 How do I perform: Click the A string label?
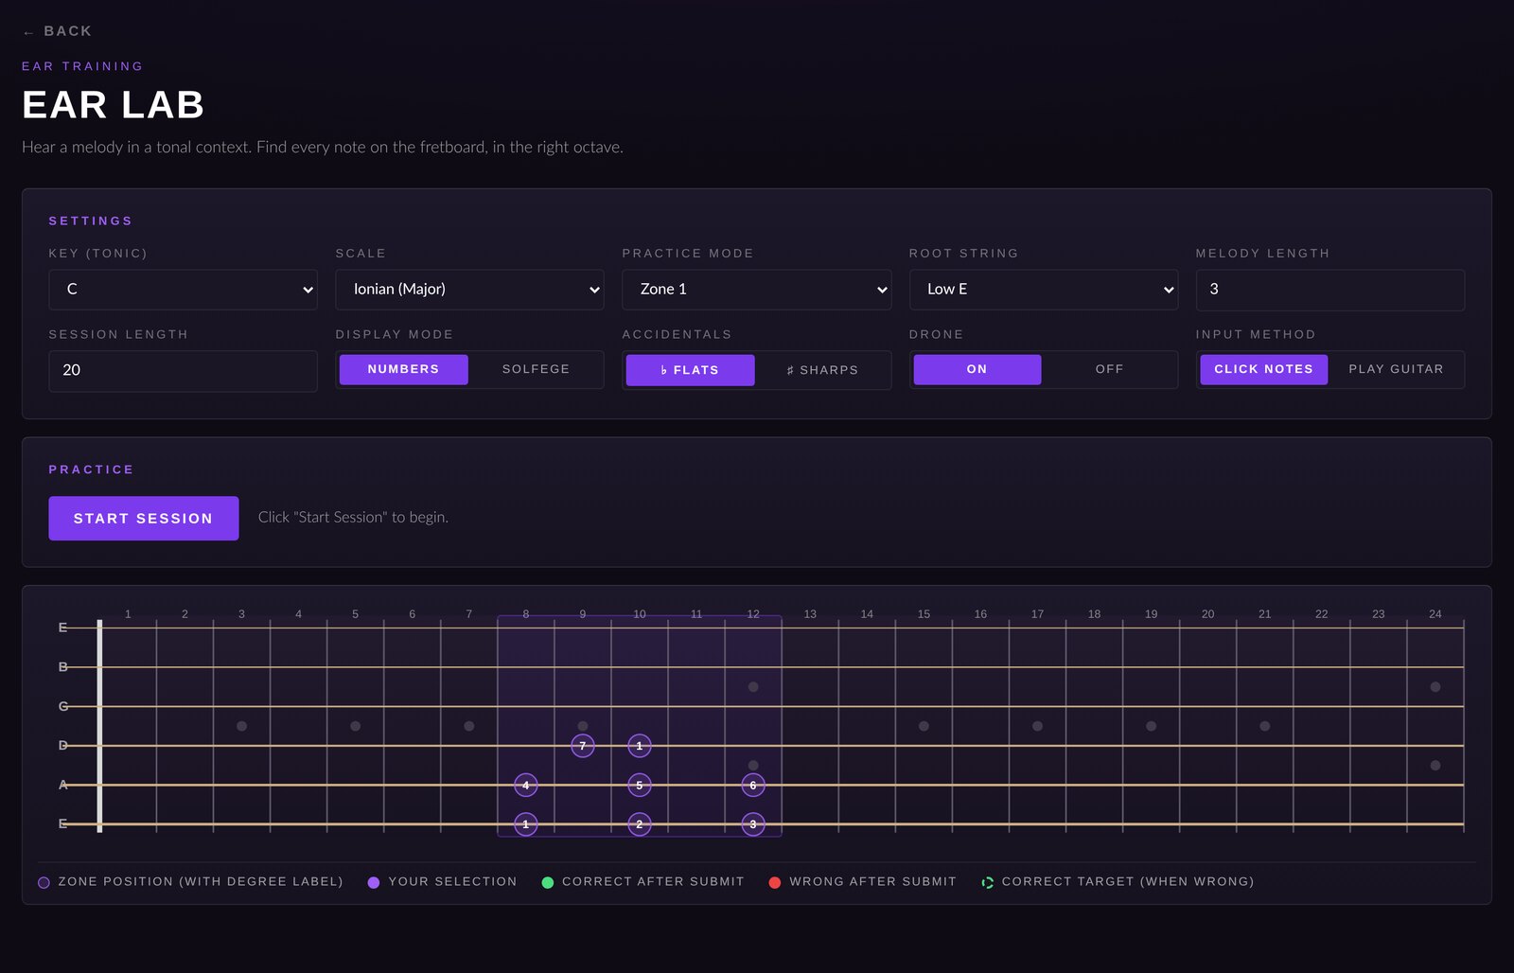(x=63, y=785)
